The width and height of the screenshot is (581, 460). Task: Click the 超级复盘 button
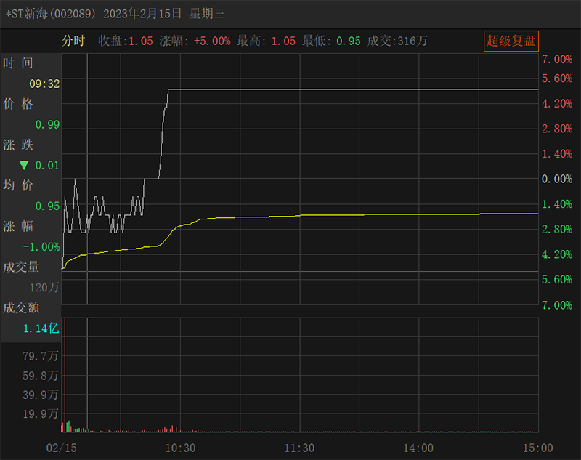511,41
